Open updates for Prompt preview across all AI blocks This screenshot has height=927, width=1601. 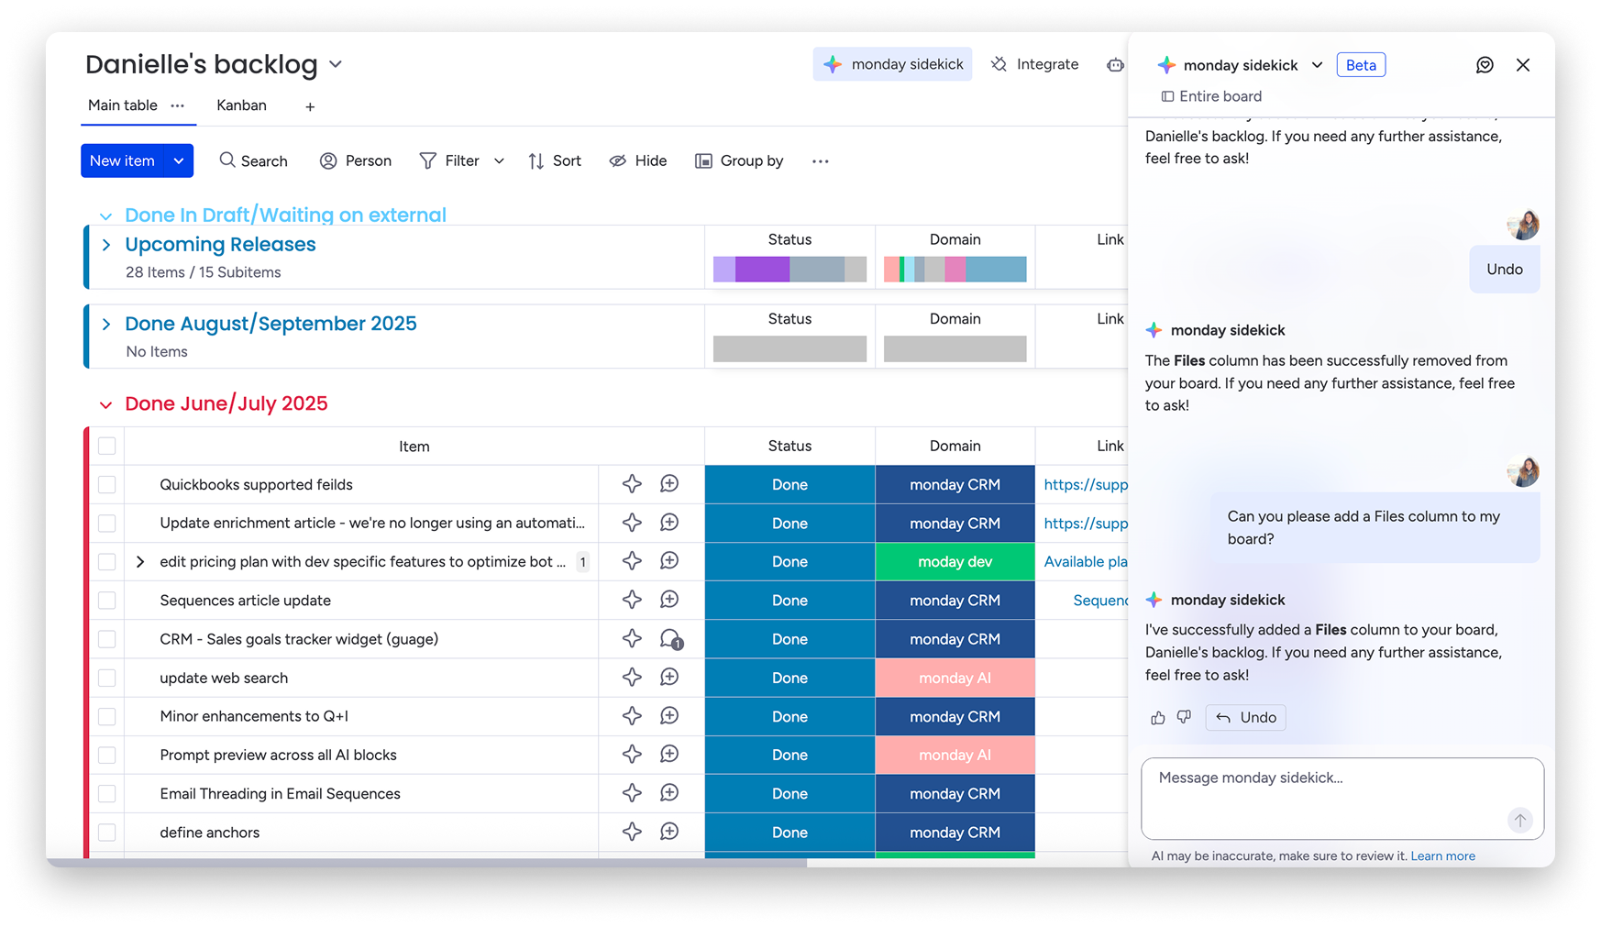[669, 755]
